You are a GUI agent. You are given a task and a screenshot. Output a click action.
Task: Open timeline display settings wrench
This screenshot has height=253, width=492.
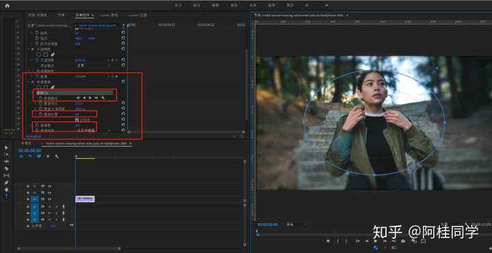point(57,156)
